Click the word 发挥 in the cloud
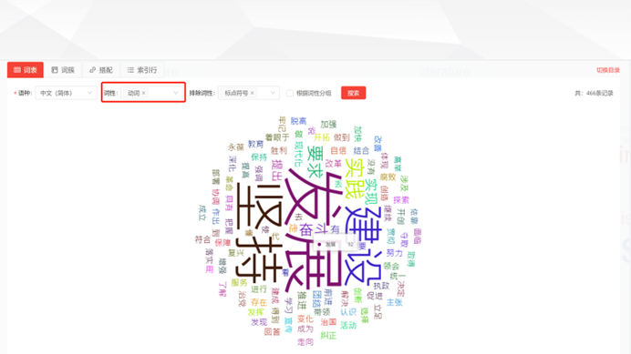Image resolution: width=631 pixels, height=354 pixels. click(x=255, y=312)
